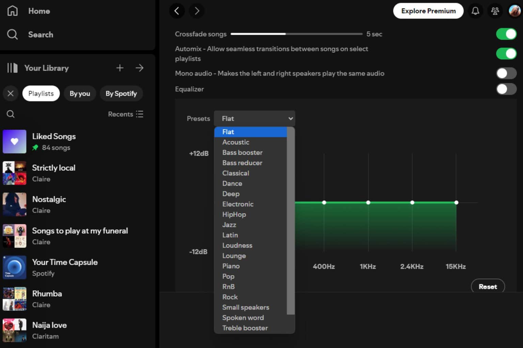Click the Explore Premium button
This screenshot has height=348, width=523.
[x=428, y=11]
